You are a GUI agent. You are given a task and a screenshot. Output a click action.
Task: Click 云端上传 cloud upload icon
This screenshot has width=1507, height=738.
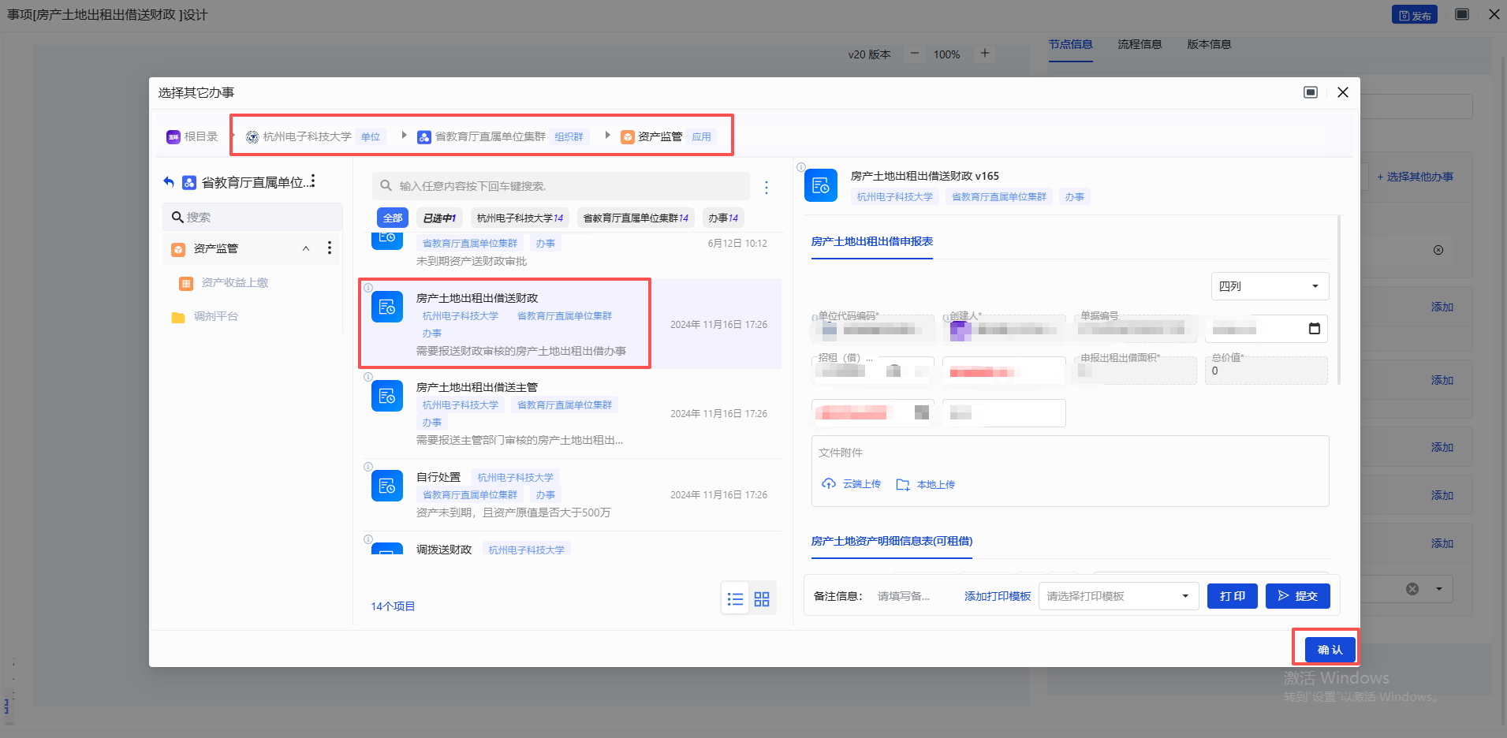point(829,484)
